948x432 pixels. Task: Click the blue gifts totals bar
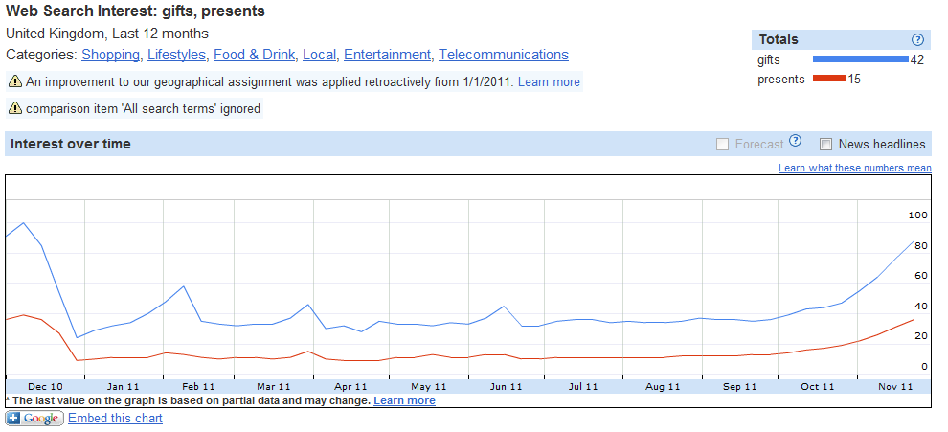click(860, 59)
